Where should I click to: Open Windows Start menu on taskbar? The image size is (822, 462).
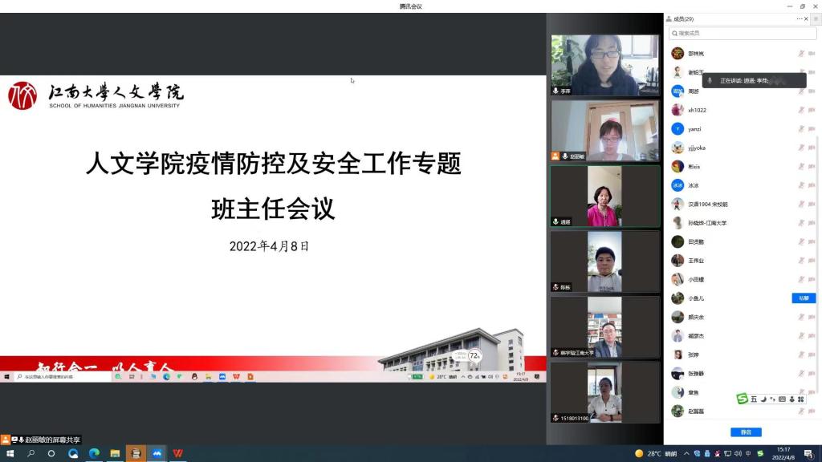coord(10,453)
